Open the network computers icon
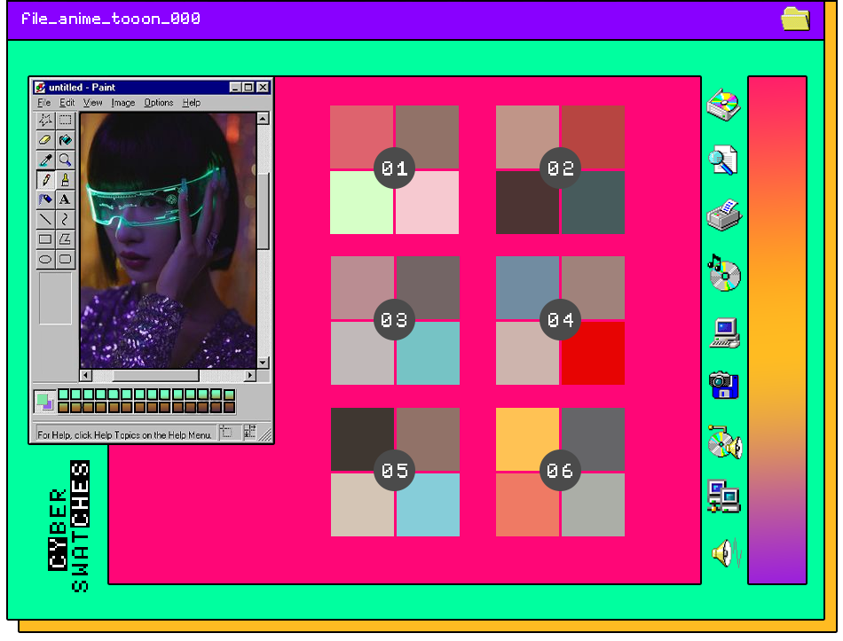 (724, 496)
